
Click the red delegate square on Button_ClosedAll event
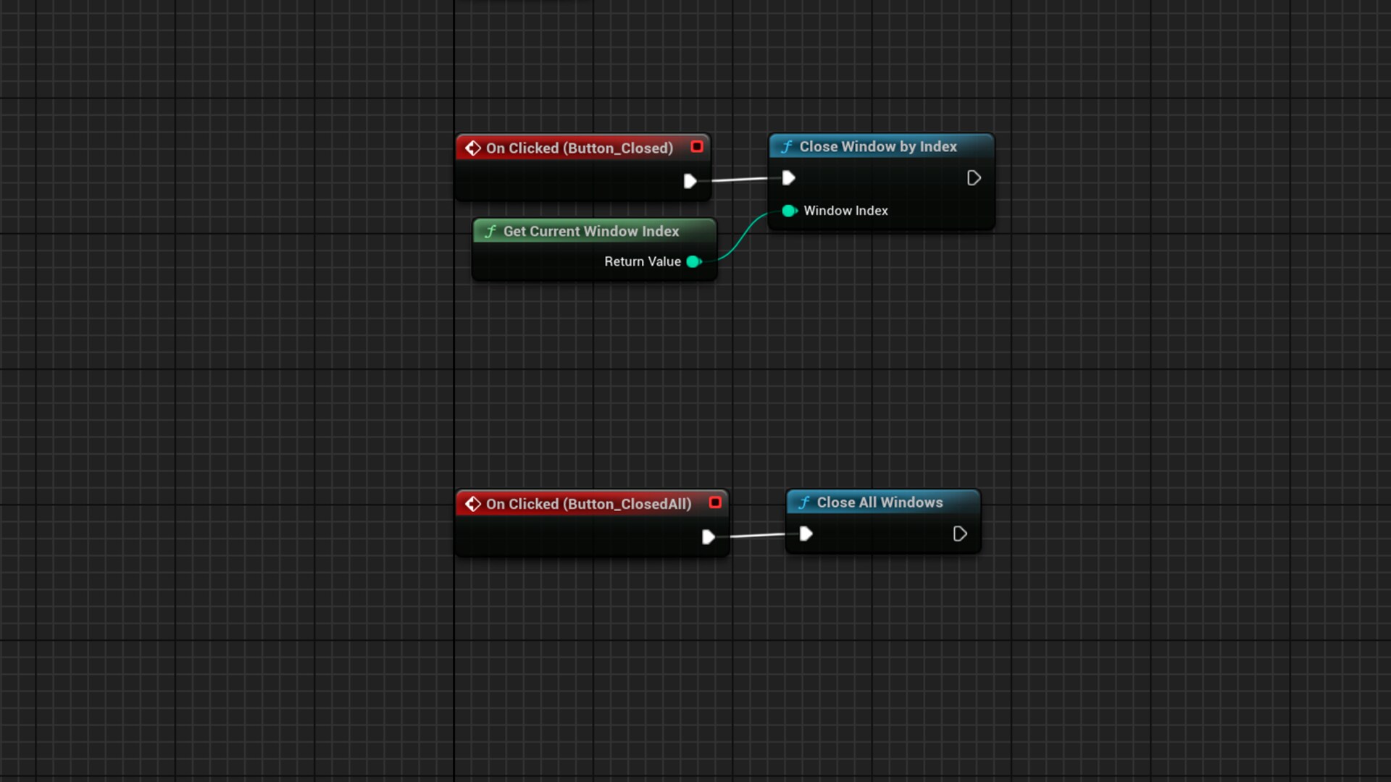[715, 503]
